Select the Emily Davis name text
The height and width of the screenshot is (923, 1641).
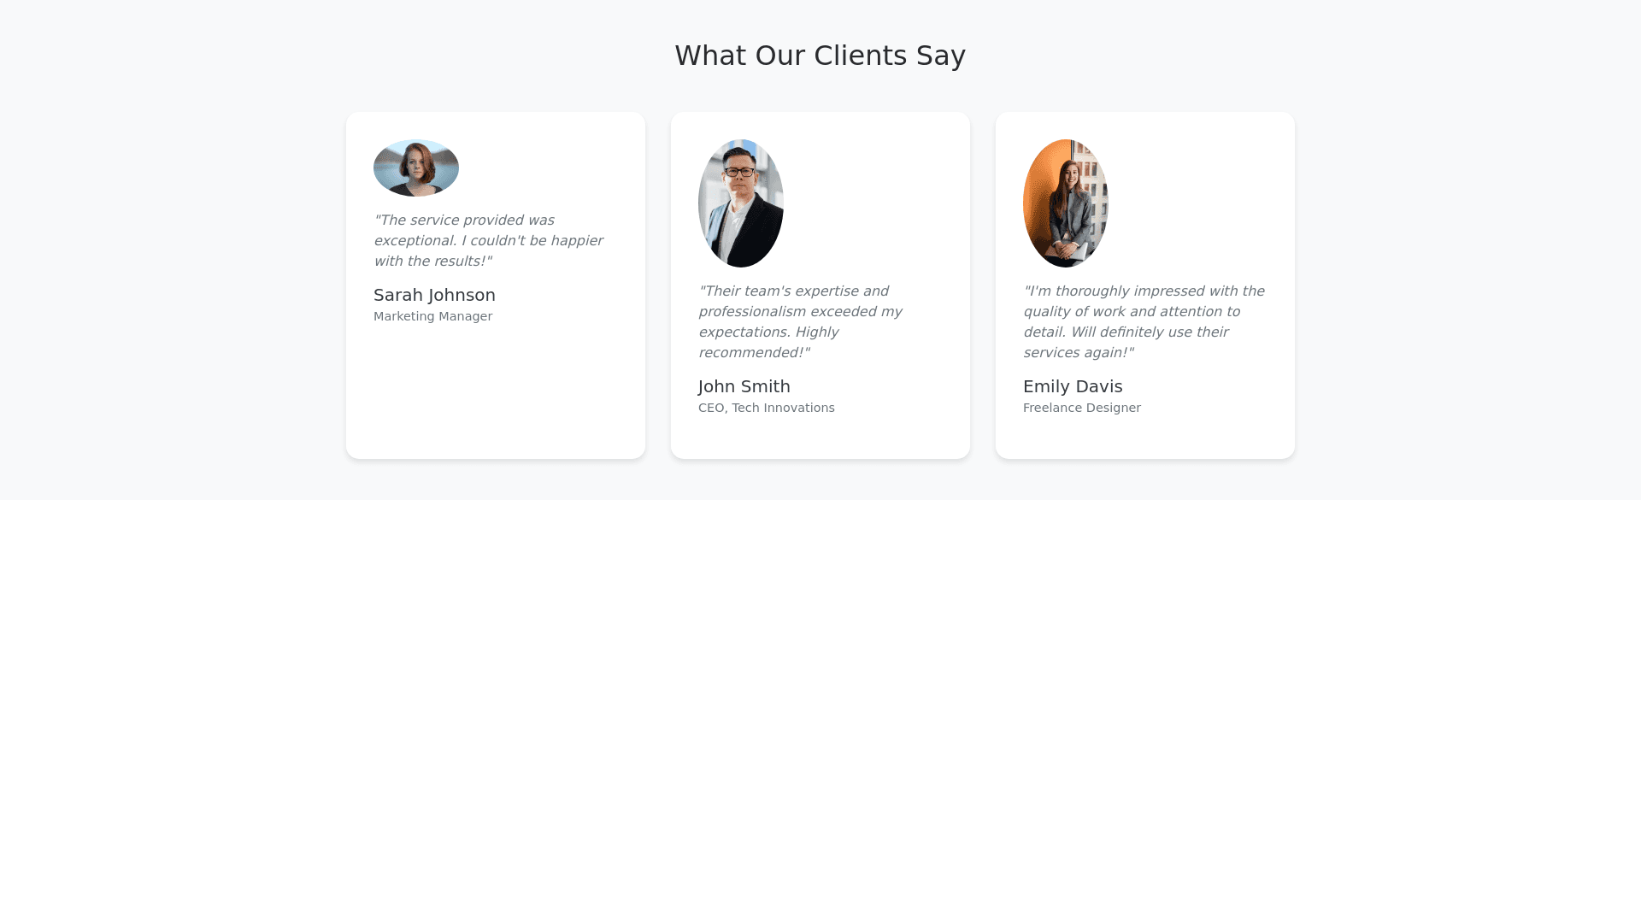pos(1072,386)
